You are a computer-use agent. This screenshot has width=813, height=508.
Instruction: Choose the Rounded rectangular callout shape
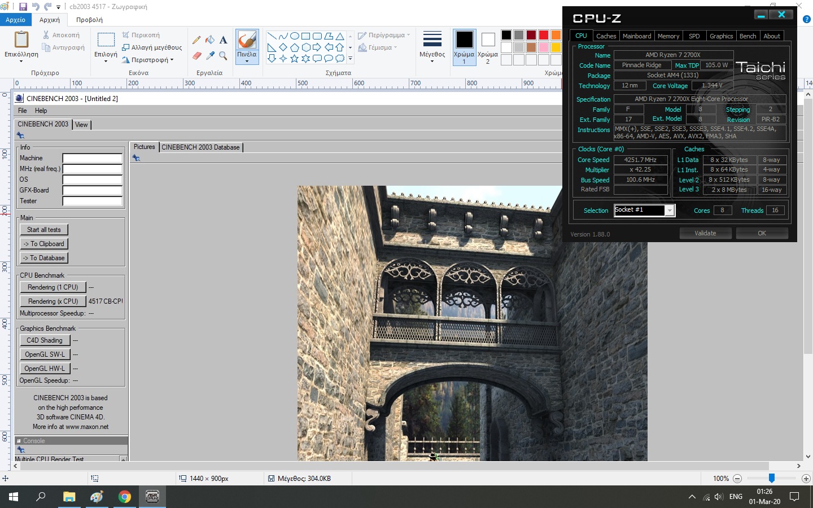click(317, 58)
